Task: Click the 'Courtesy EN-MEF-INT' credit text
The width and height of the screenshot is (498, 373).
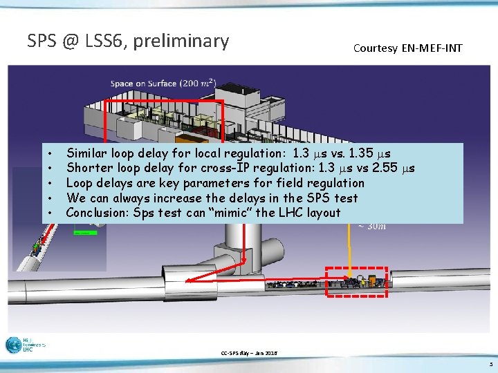Action: pos(408,48)
